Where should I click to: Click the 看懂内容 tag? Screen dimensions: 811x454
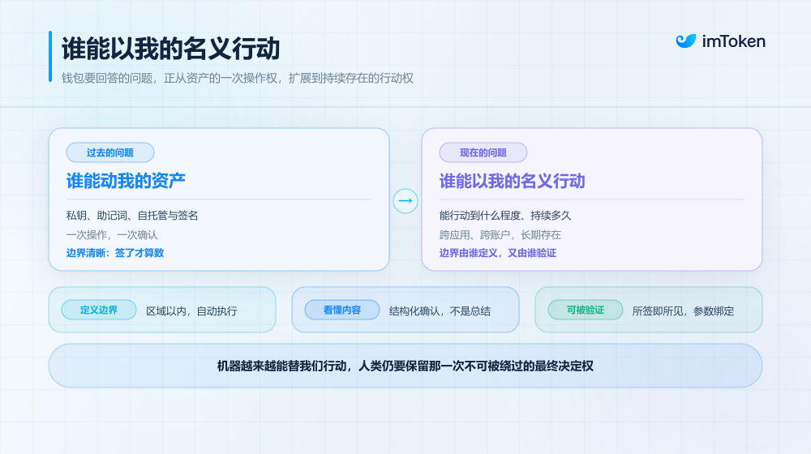click(x=342, y=310)
